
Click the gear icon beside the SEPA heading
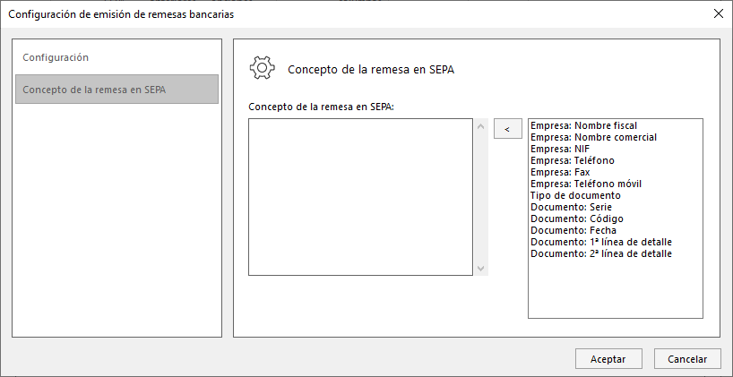click(263, 68)
